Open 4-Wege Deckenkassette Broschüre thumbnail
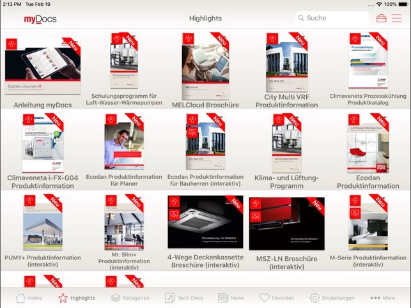The height and width of the screenshot is (308, 411). point(206,222)
